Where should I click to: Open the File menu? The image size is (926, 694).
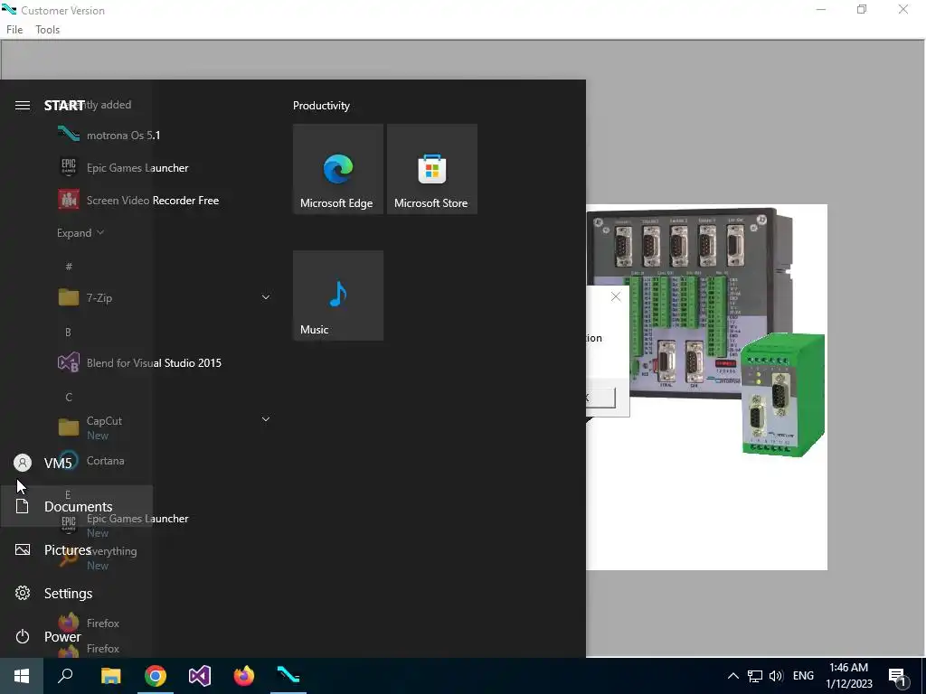(14, 30)
